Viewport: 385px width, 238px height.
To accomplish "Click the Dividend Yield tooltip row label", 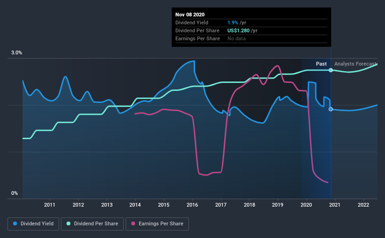I will (192, 22).
